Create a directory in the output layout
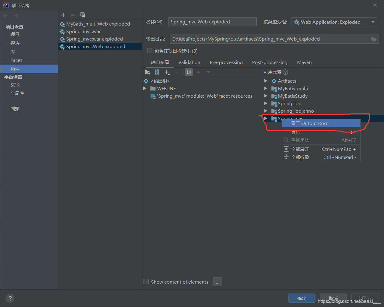This screenshot has width=384, height=307. click(147, 72)
